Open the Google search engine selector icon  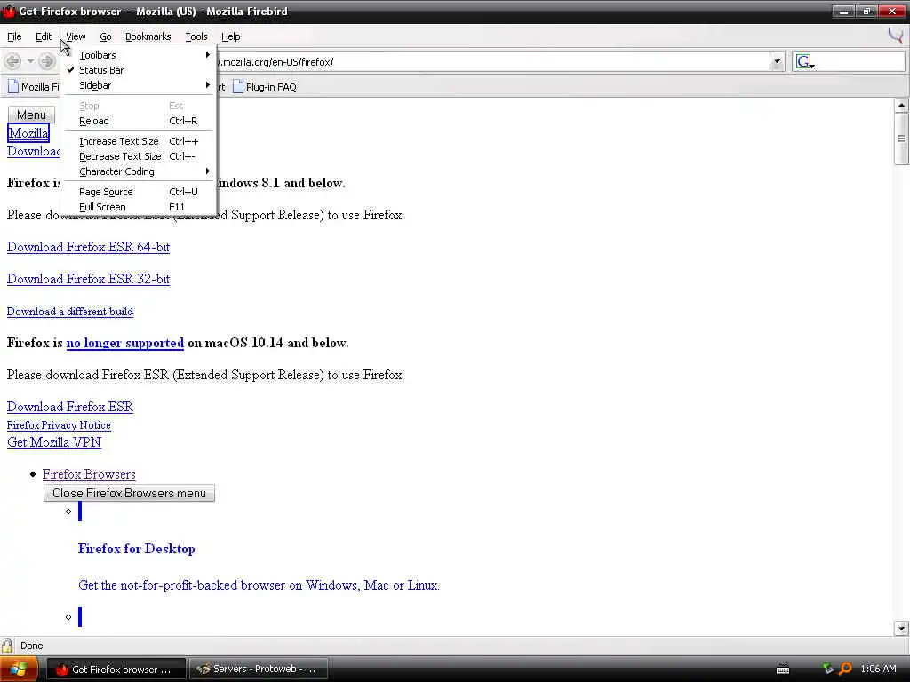804,61
